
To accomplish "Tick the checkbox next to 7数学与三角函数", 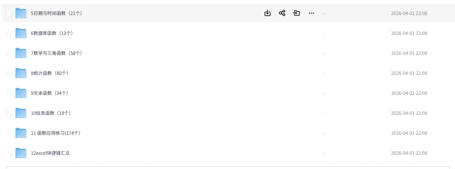I will (9, 53).
